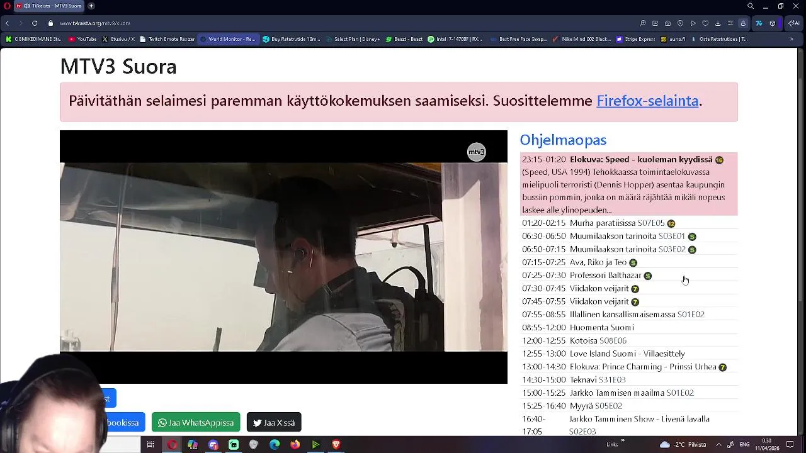Image resolution: width=806 pixels, height=453 pixels.
Task: Open the downloads icon
Action: coord(718,23)
